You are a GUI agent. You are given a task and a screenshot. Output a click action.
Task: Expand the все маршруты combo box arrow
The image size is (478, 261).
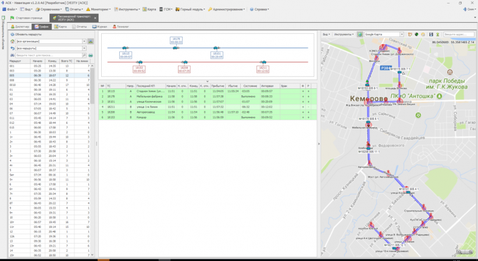pyautogui.click(x=84, y=48)
